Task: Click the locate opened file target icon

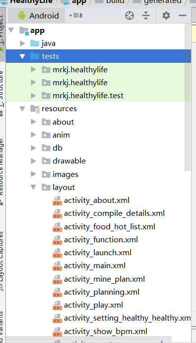Action: point(130,15)
